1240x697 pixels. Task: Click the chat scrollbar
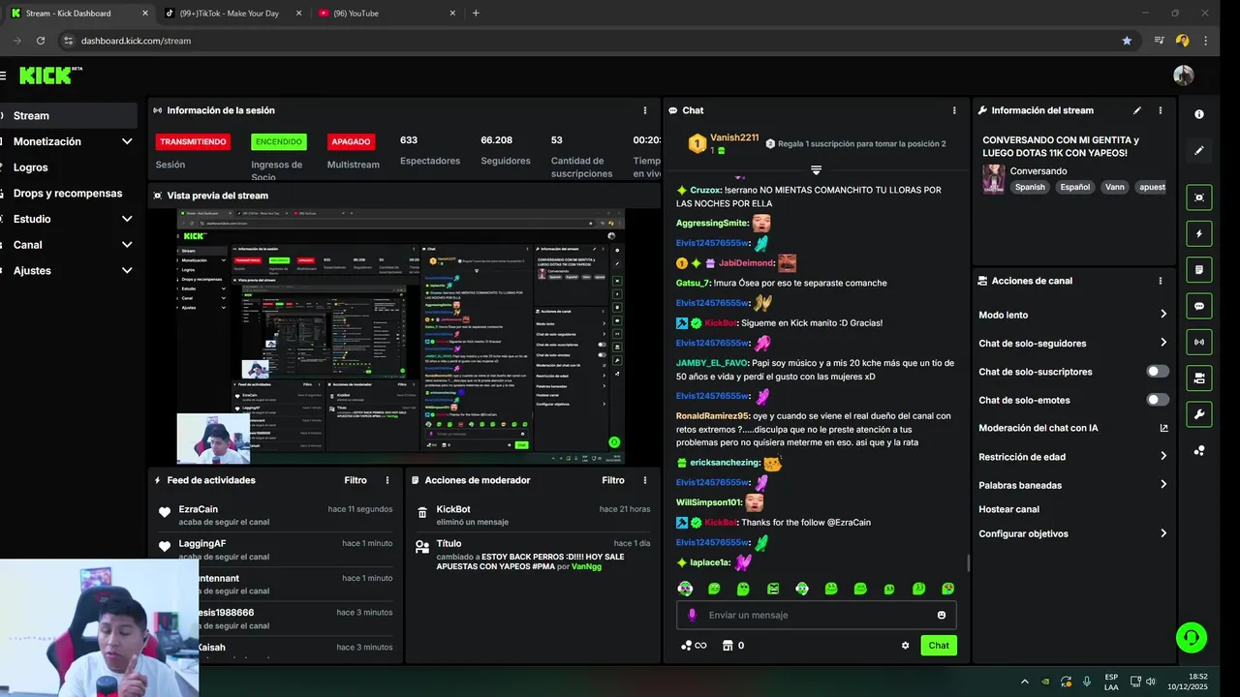click(x=969, y=563)
